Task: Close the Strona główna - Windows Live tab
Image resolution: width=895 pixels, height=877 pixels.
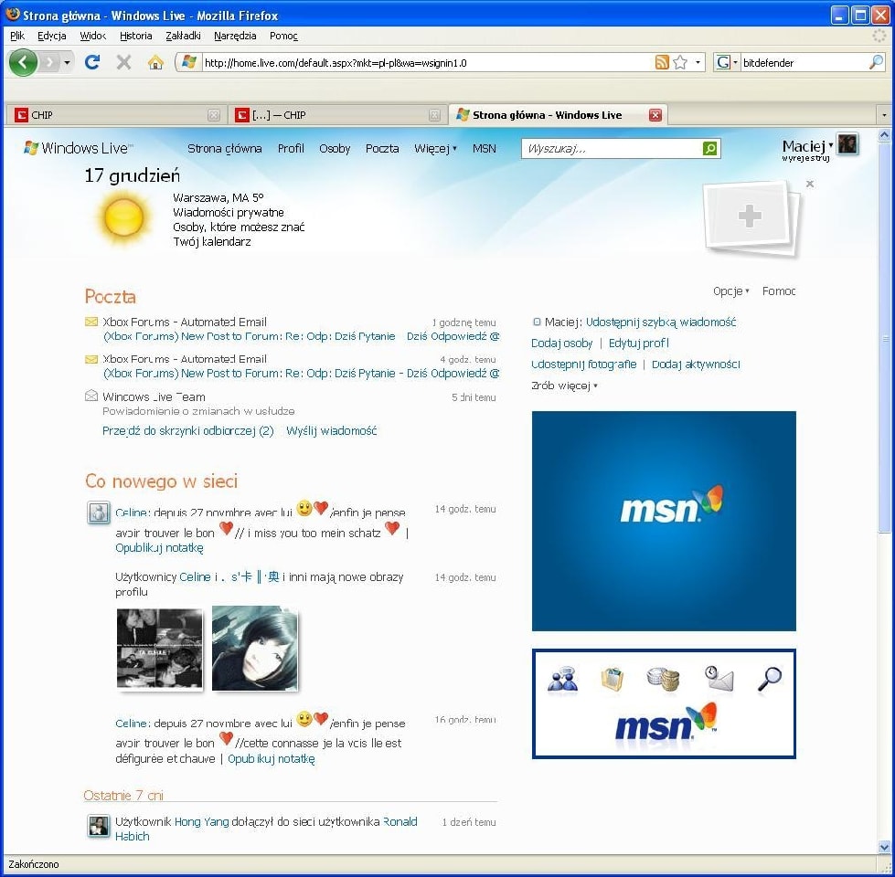Action: 655,115
